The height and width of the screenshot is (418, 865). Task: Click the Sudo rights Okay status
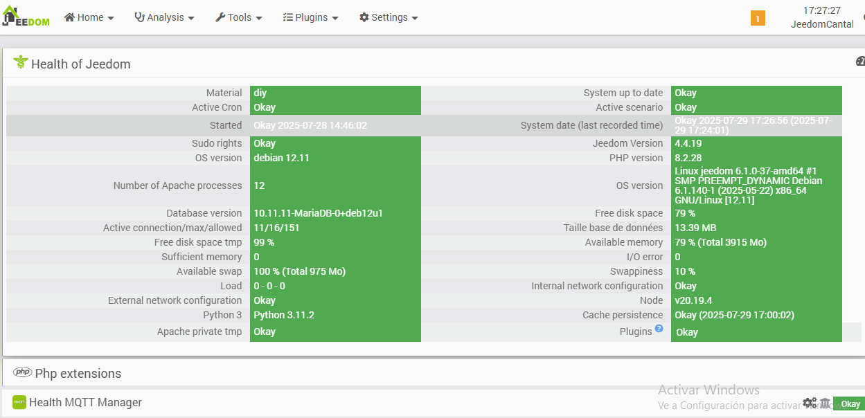(265, 143)
